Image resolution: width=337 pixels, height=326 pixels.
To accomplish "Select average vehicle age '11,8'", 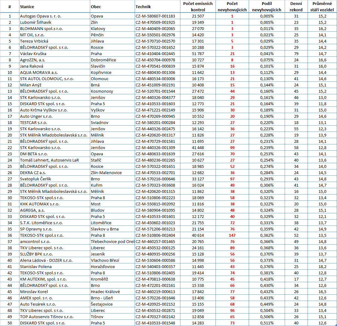I will click(322, 104).
